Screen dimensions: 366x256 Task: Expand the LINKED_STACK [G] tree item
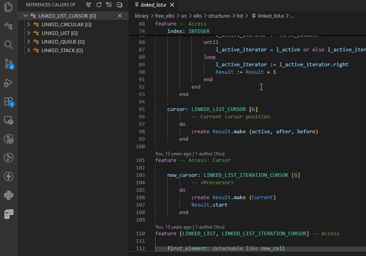[29, 51]
